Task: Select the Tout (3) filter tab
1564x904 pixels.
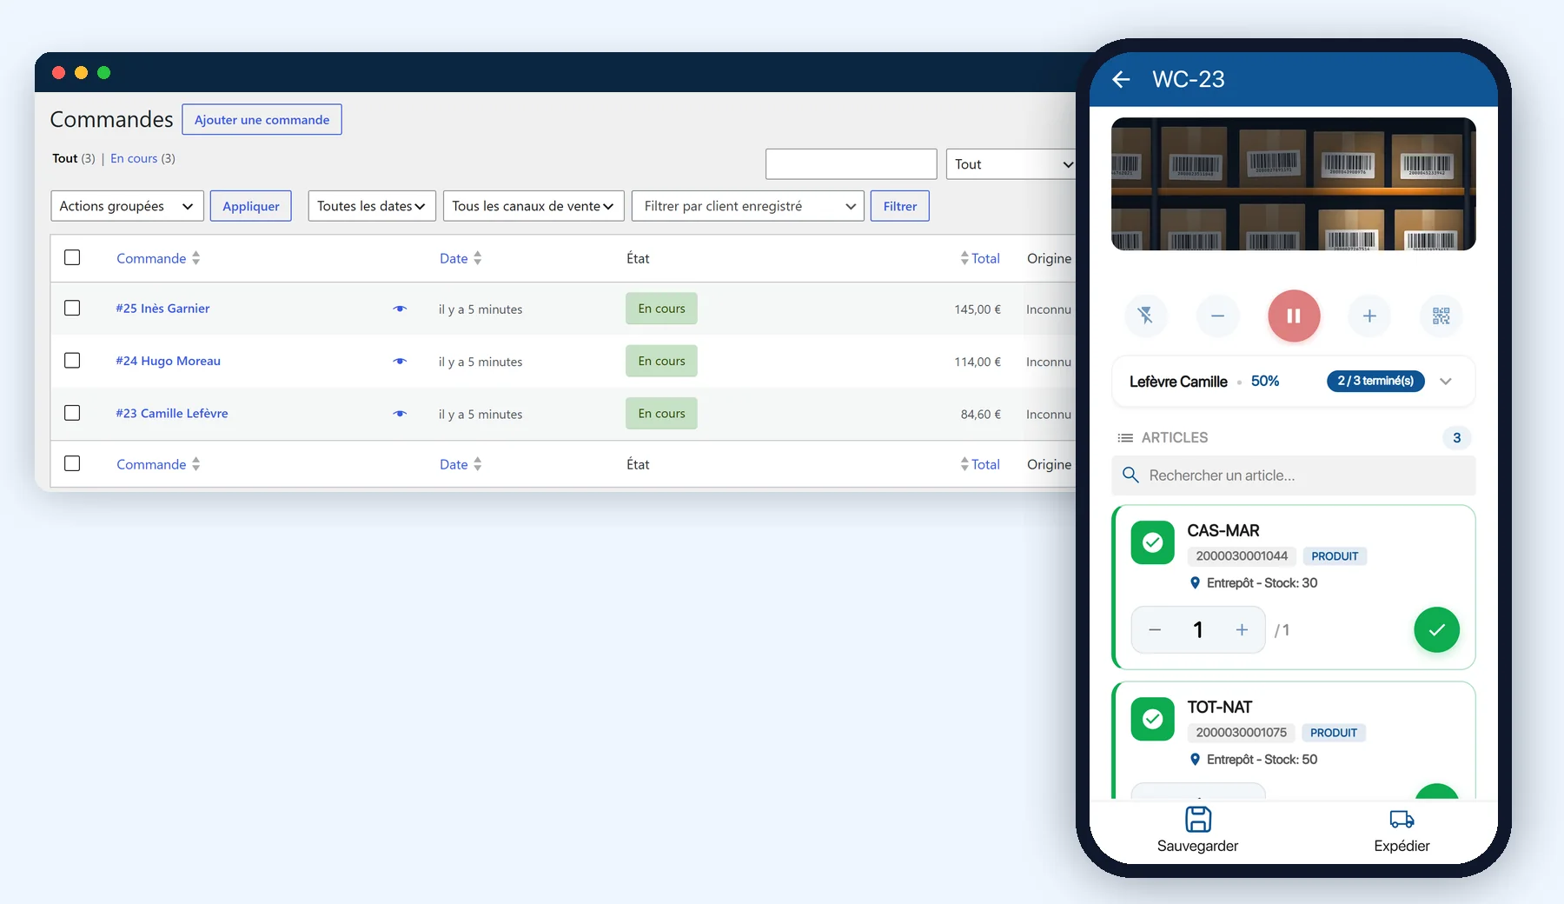Action: pyautogui.click(x=74, y=158)
